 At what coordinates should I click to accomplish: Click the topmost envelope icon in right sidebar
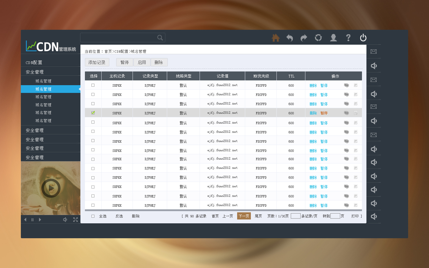tap(374, 52)
